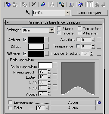Click the Lancer de rayons material type button
109x114 pixels.
[x=90, y=13]
